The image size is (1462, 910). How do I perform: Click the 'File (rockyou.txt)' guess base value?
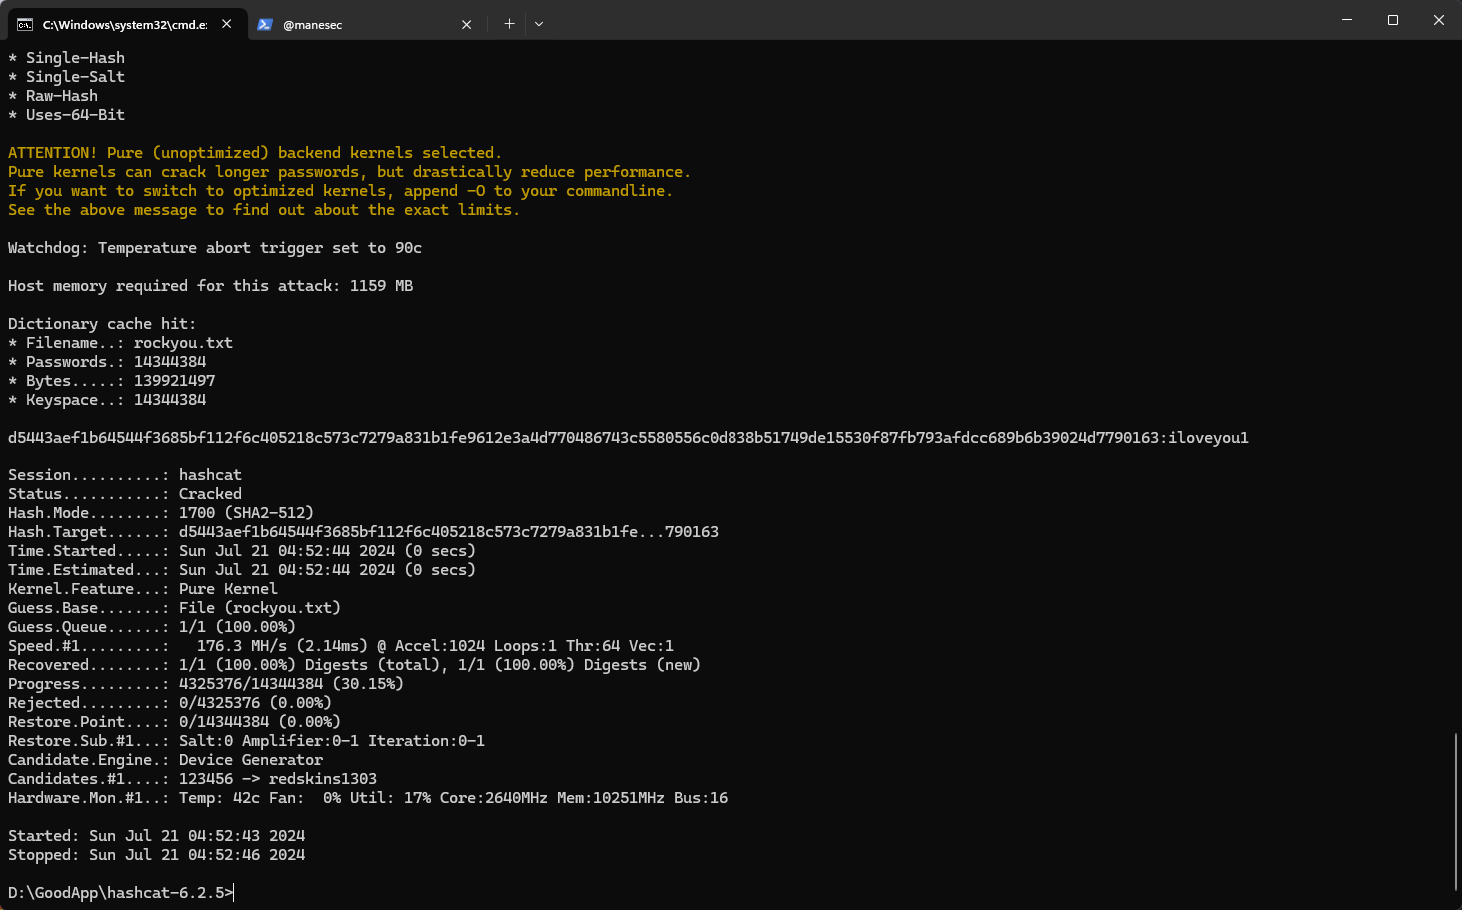[260, 608]
